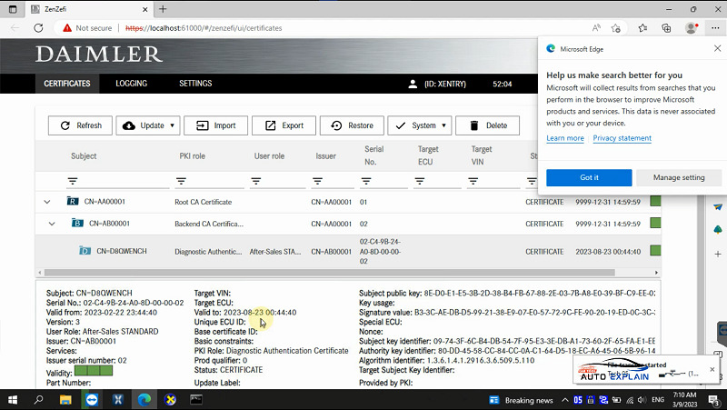727x410 pixels.
Task: Collapse the CN=AB00001 backend row
Action: [x=52, y=224]
